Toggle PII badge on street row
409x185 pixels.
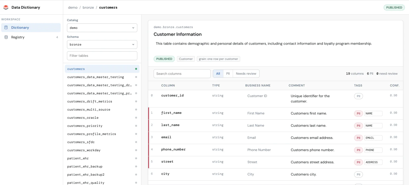[x=358, y=162]
